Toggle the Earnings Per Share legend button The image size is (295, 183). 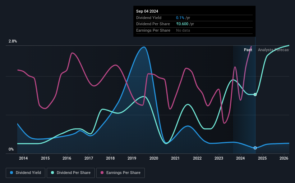coord(120,173)
